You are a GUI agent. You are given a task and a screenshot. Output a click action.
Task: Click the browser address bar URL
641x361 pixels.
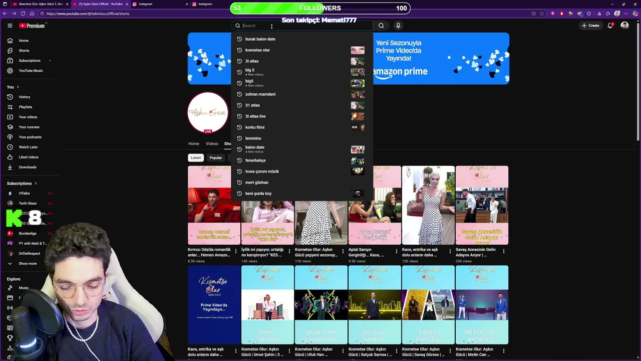[x=88, y=14]
